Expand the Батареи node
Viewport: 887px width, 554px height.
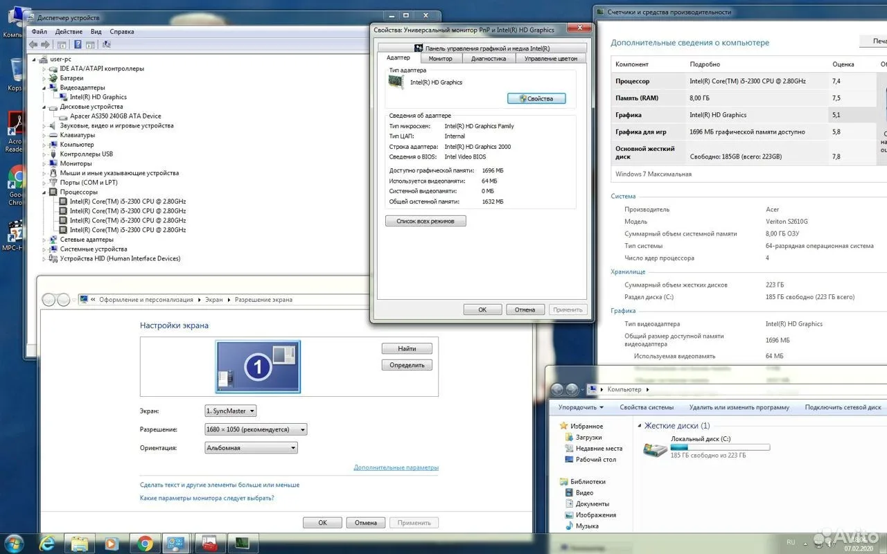point(44,78)
